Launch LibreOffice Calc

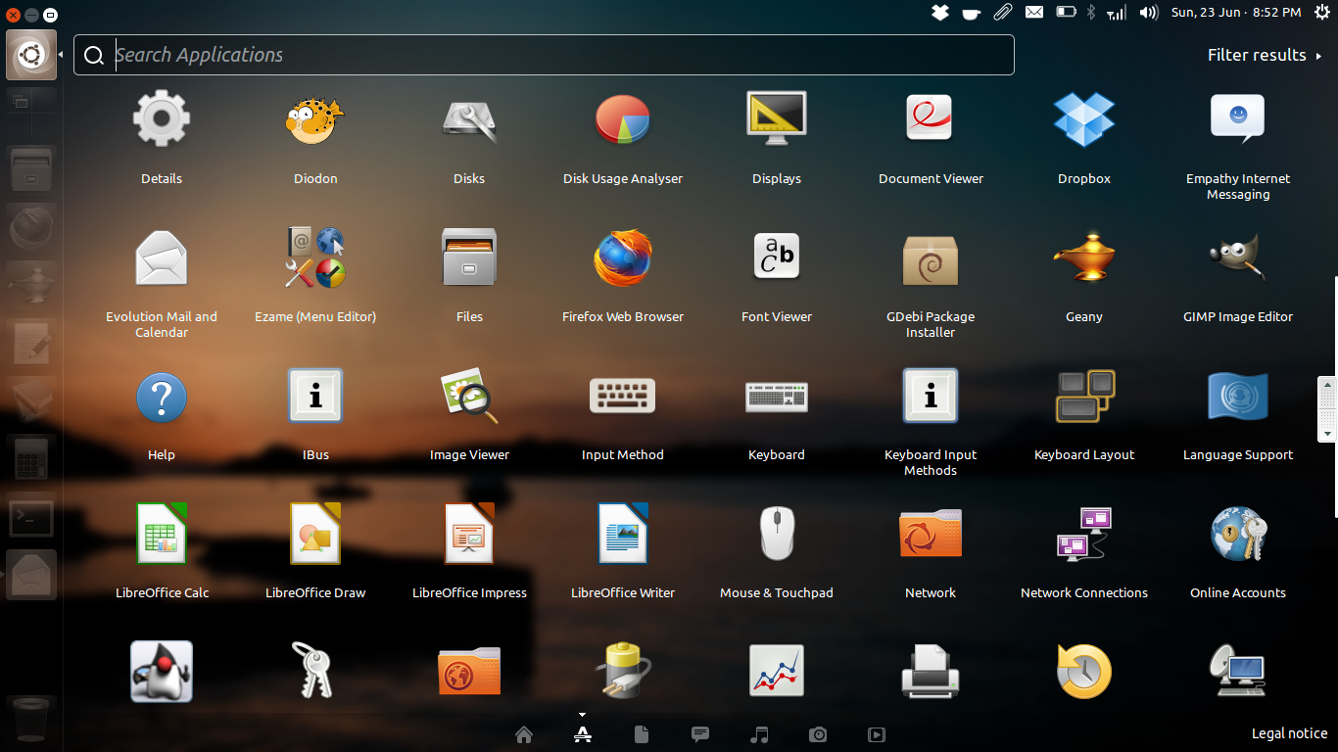(162, 534)
